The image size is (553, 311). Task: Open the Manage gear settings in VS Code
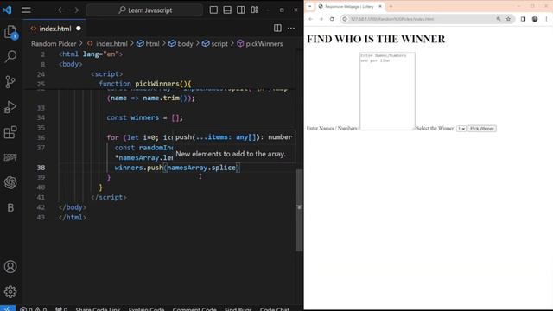tap(10, 292)
